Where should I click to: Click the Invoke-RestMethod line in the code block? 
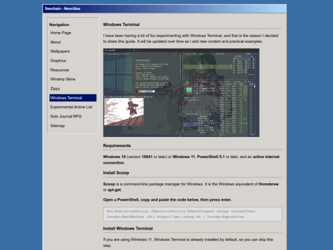click(175, 217)
